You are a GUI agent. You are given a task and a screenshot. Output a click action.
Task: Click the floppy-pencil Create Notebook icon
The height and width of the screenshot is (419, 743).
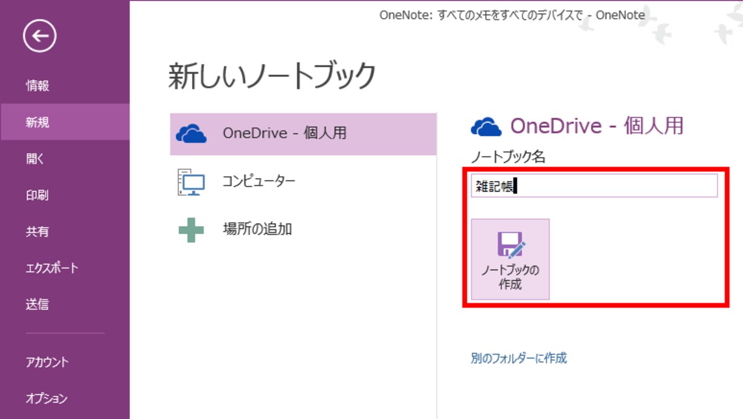(511, 245)
